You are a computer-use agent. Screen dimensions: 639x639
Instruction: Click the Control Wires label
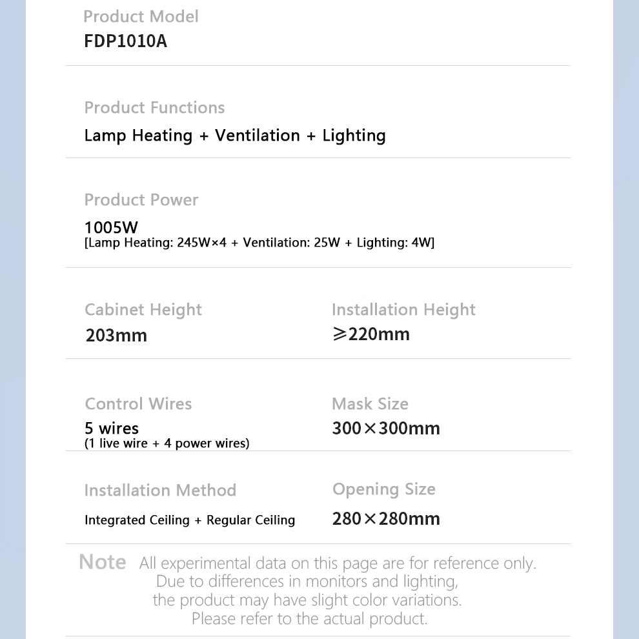coord(138,404)
